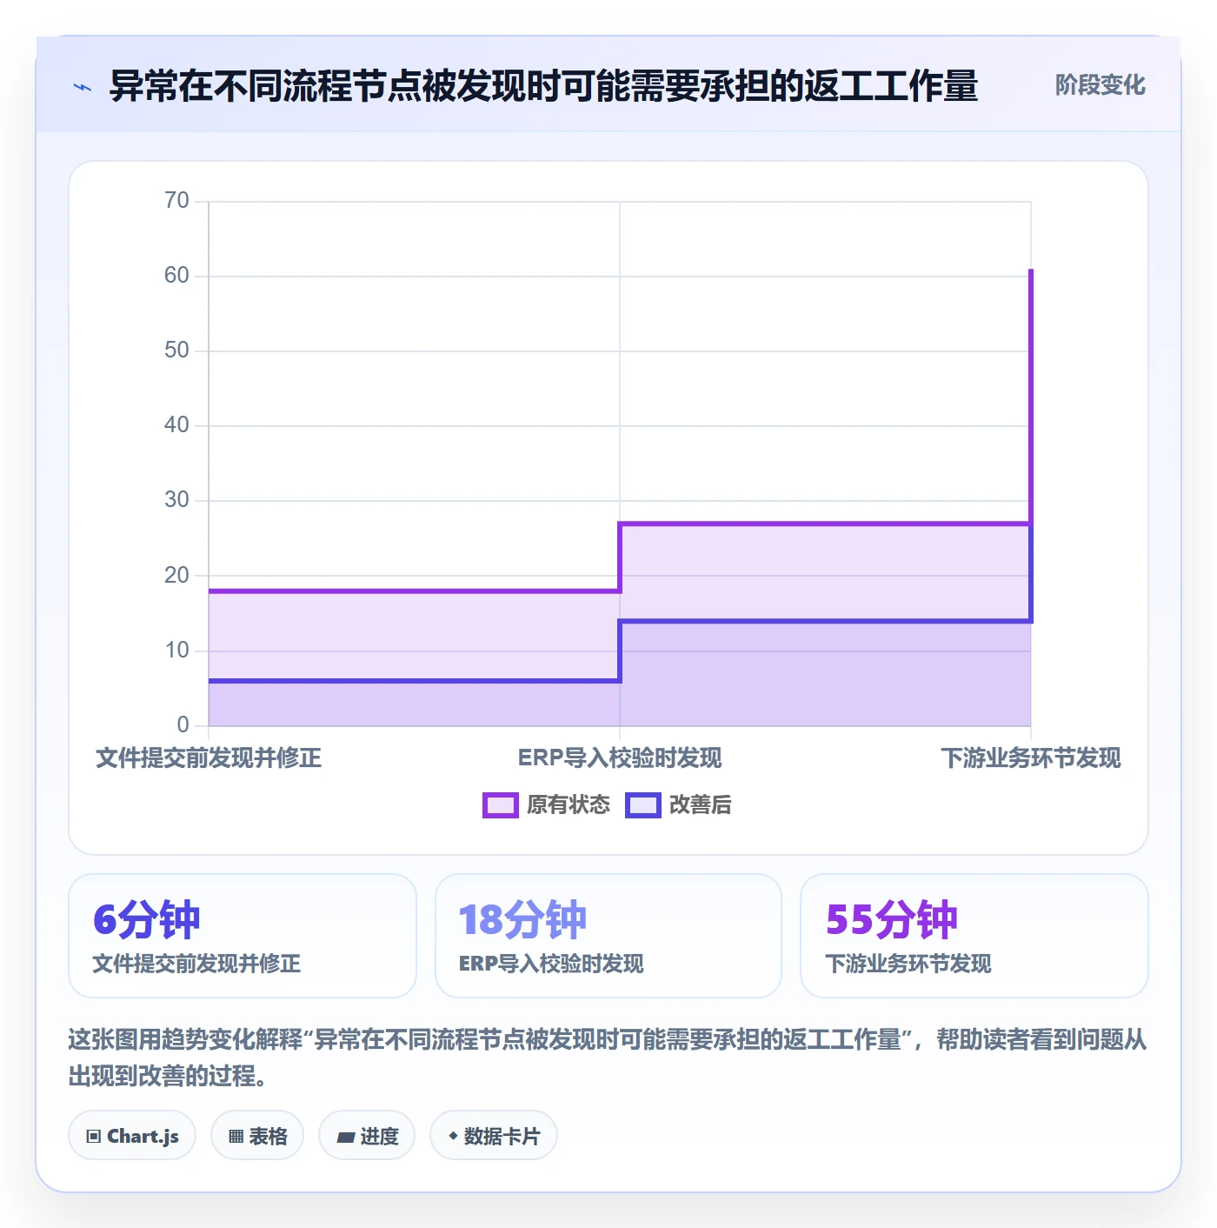
Task: Click the grid icon in 表格 chip
Action: pyautogui.click(x=236, y=1136)
